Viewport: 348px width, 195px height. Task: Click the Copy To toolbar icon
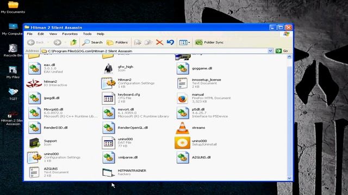pos(148,42)
